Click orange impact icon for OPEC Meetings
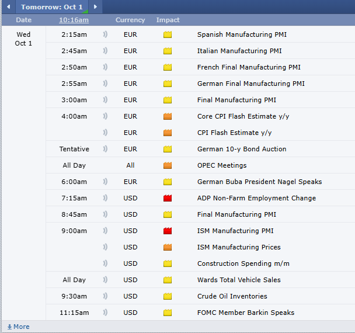Image resolution: width=355 pixels, height=333 pixels. point(168,165)
